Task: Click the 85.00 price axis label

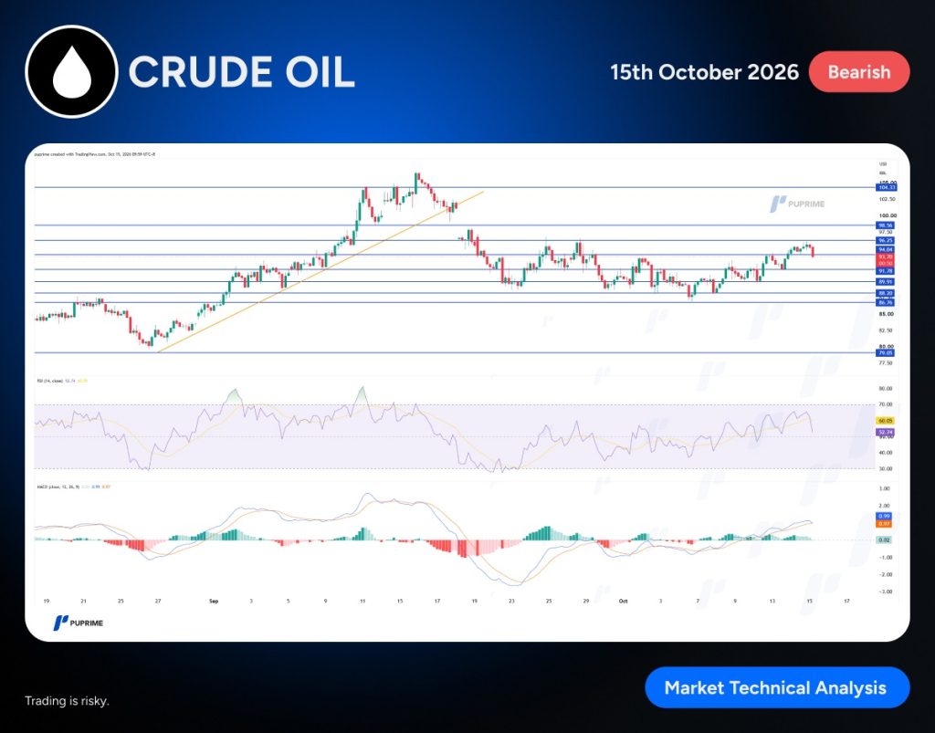Action: (x=886, y=314)
